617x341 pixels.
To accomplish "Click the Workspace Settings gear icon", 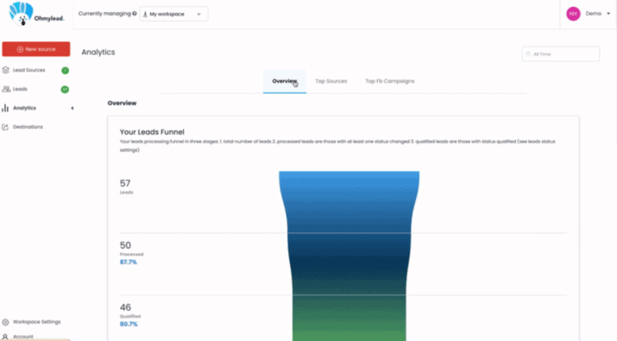I will [5, 322].
